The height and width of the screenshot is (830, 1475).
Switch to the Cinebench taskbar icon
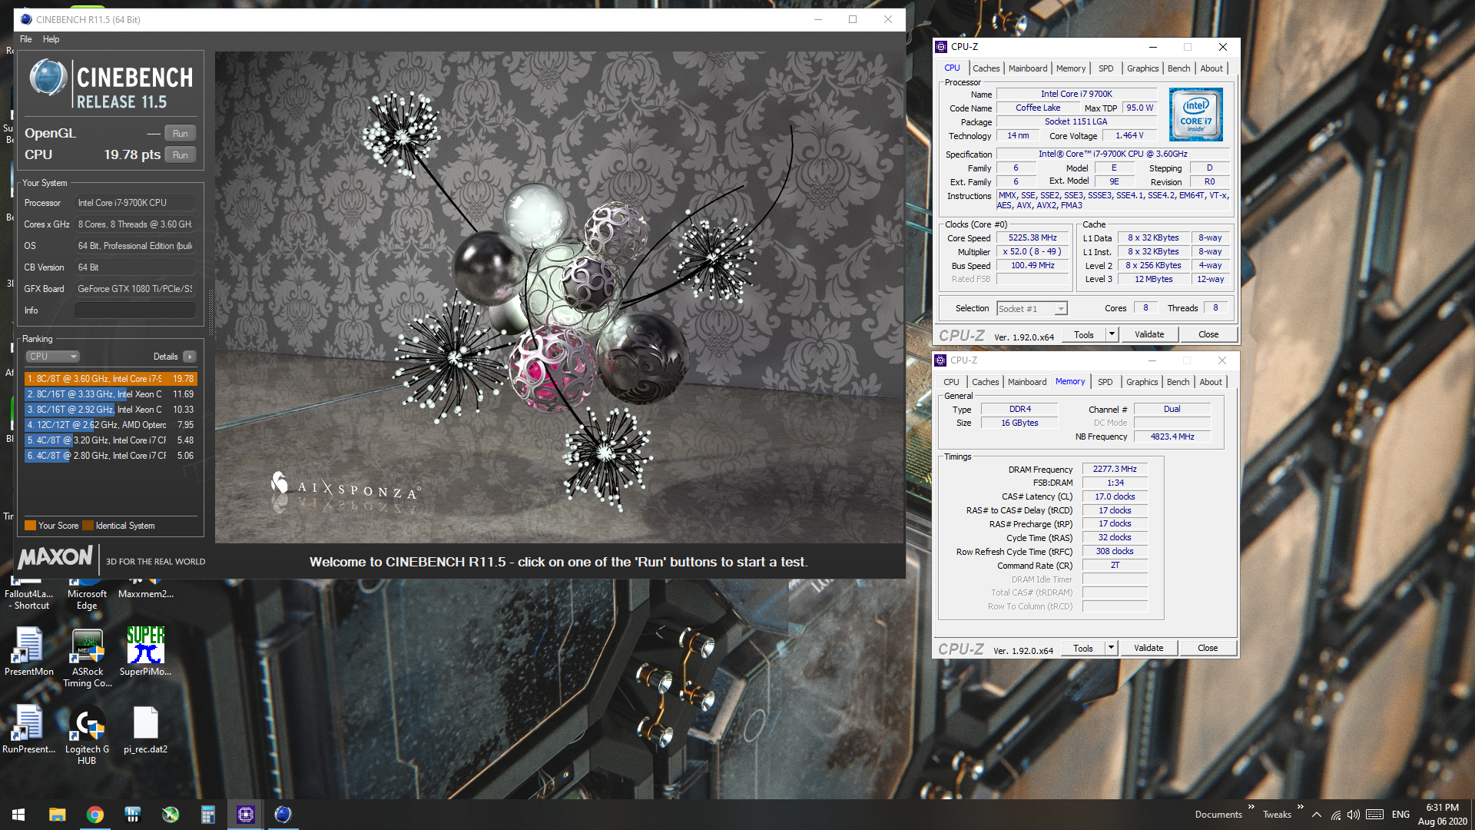click(283, 815)
